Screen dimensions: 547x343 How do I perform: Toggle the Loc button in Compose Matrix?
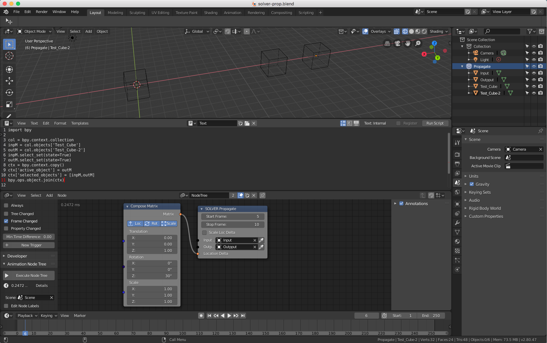135,223
